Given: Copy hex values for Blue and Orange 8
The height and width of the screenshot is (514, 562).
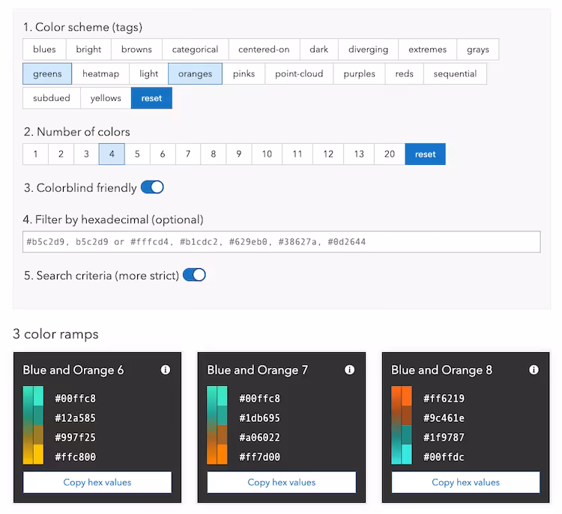Looking at the screenshot, I should (x=465, y=483).
